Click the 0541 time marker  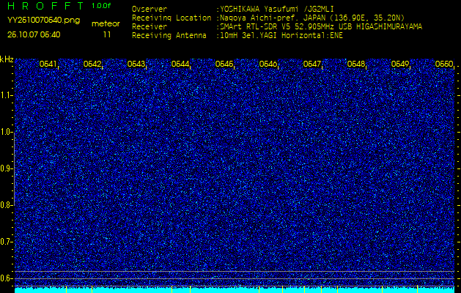tap(48, 64)
